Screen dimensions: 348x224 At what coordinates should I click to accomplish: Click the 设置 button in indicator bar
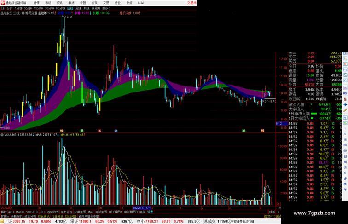[x=150, y=212]
